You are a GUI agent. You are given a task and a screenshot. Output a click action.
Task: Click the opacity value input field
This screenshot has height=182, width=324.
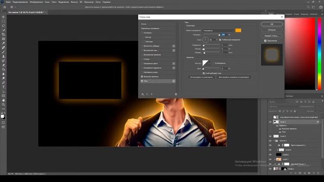224,35
